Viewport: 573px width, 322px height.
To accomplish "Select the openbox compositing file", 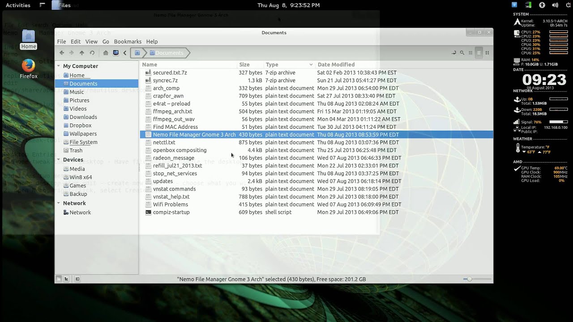I will click(180, 150).
